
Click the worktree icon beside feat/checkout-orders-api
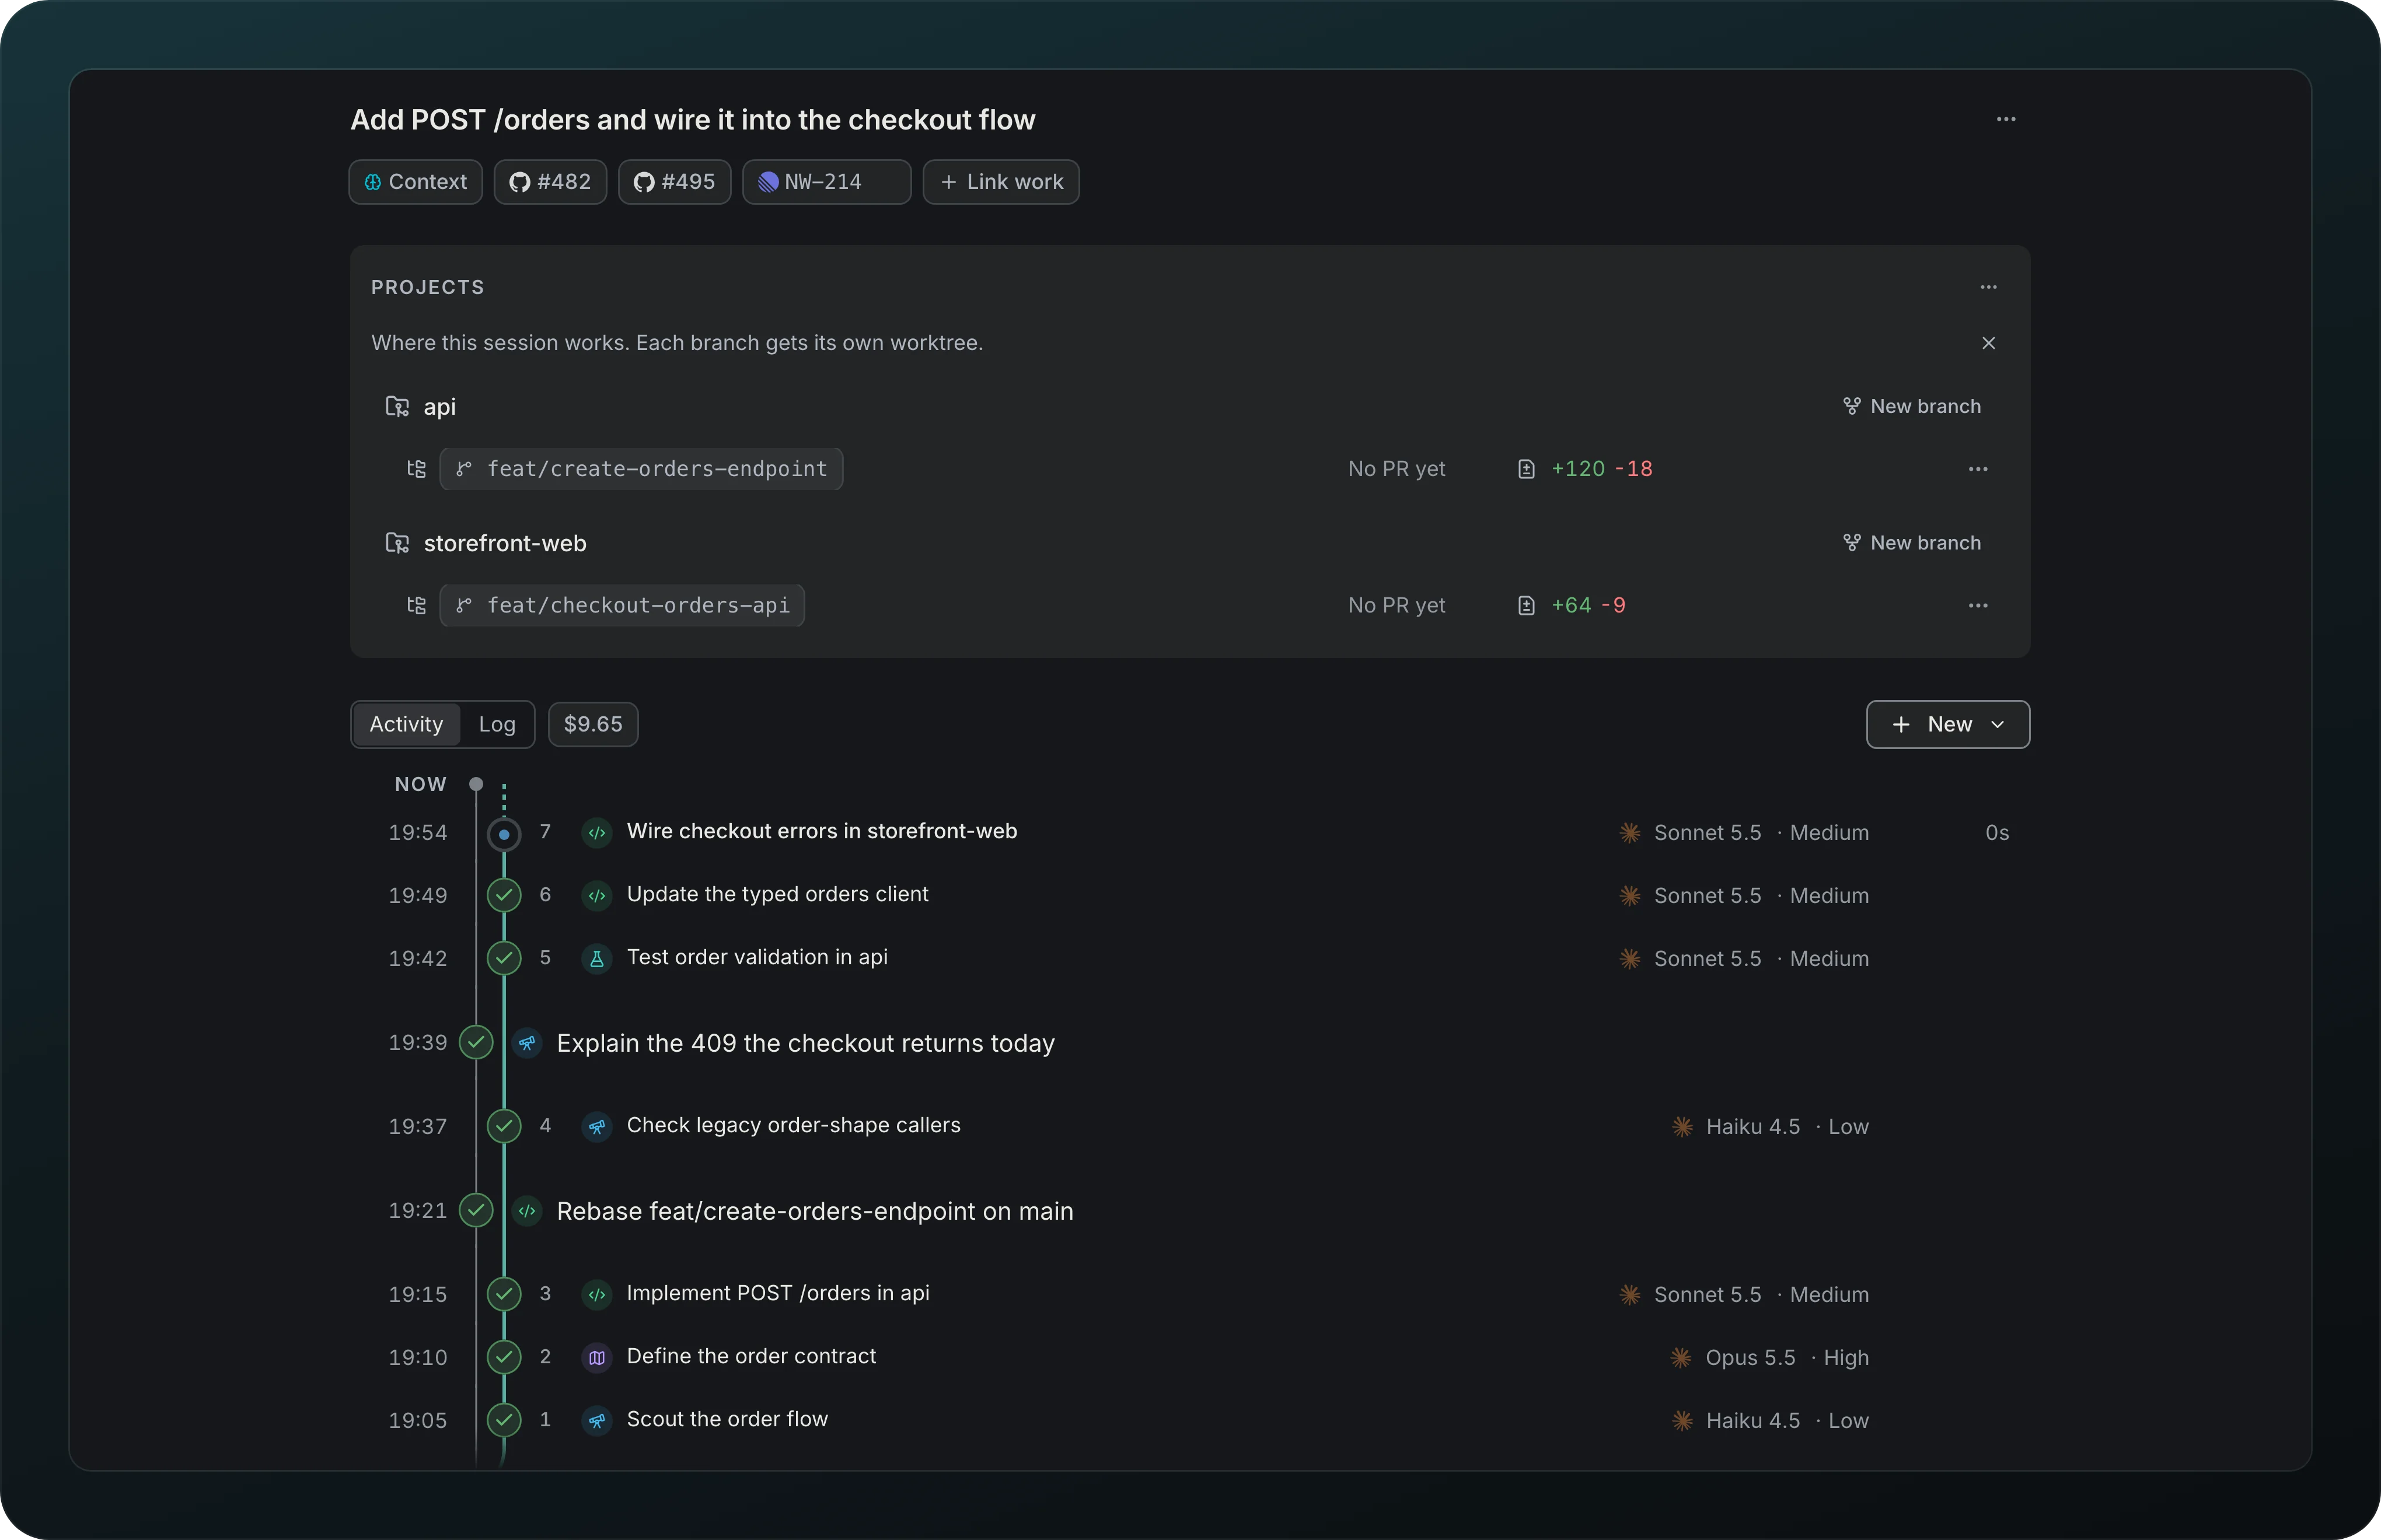pyautogui.click(x=416, y=606)
